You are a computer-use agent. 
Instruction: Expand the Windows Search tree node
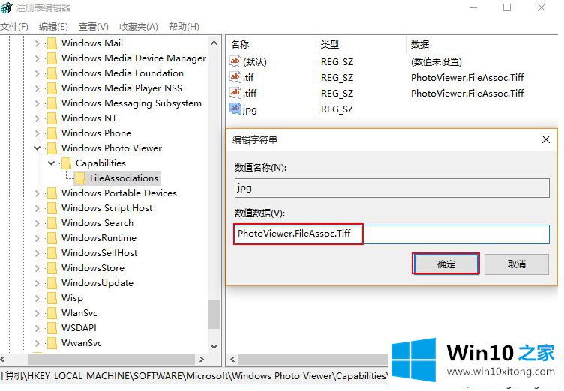37,223
